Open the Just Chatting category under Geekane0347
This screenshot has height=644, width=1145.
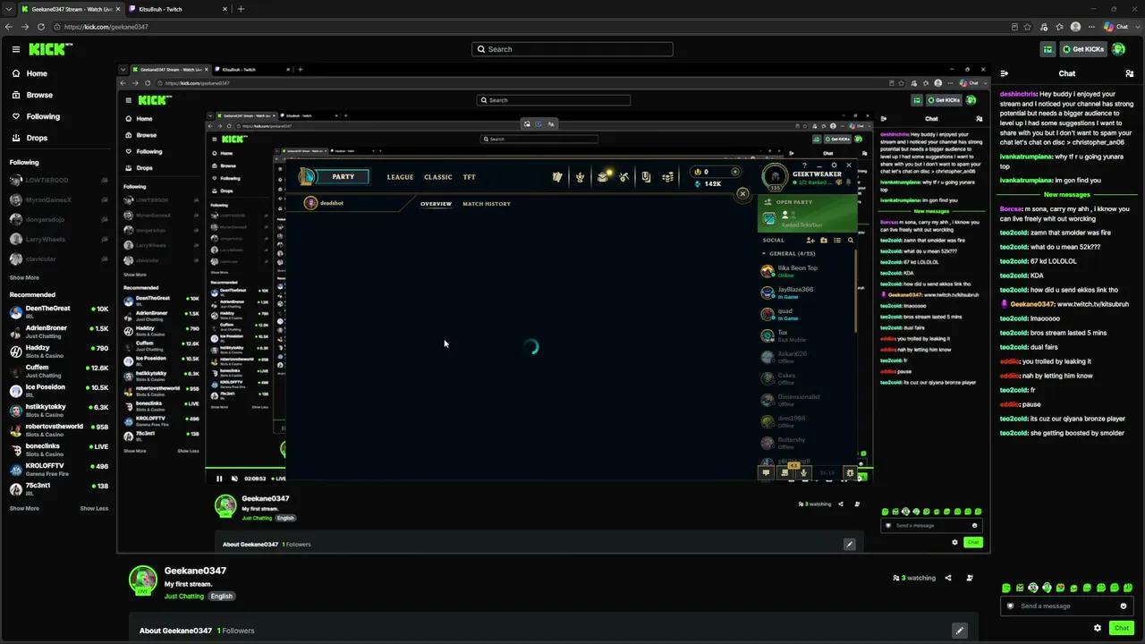184,596
